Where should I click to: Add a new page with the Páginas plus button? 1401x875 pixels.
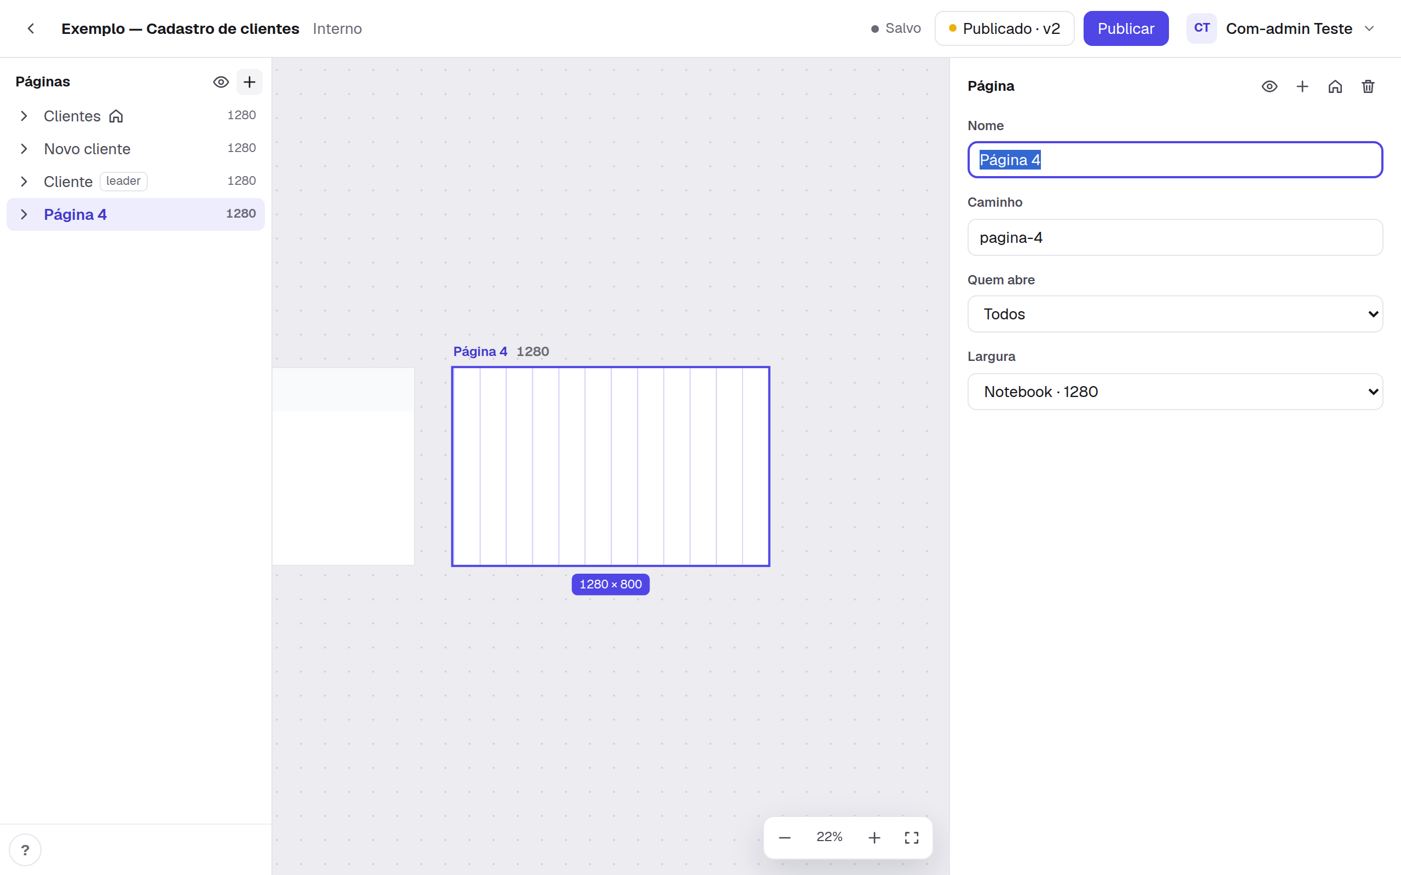click(250, 82)
